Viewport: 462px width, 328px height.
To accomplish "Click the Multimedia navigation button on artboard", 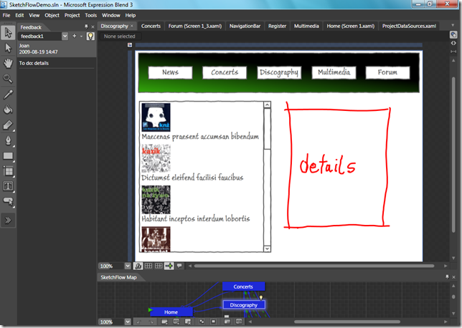I will [x=334, y=72].
